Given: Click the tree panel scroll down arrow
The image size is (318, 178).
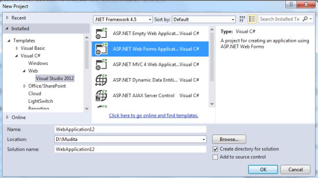Looking at the screenshot, I should pyautogui.click(x=87, y=109).
